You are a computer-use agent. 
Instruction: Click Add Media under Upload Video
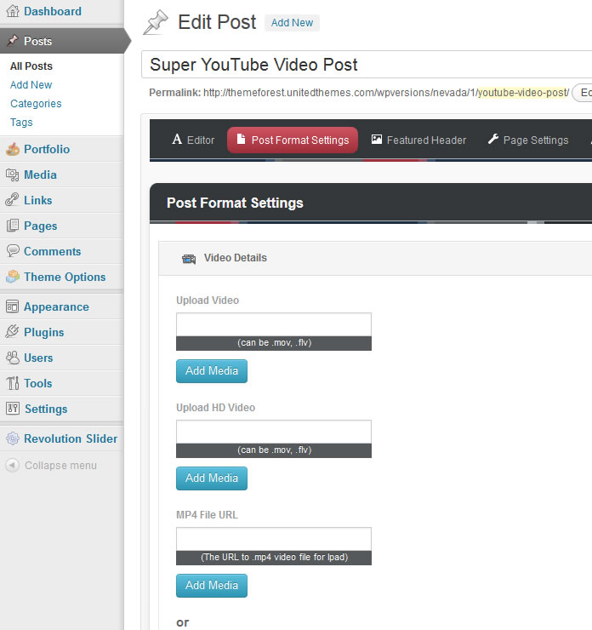[x=212, y=371]
